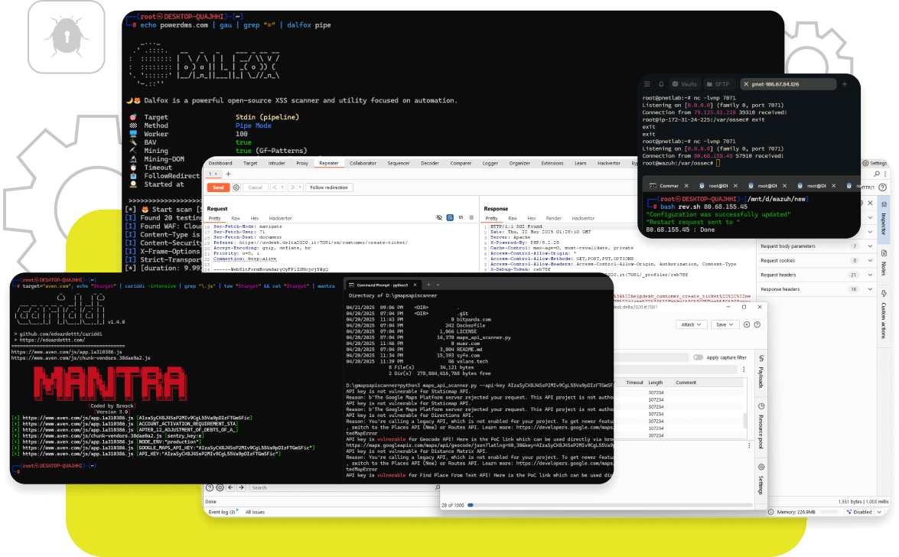Click the circle icon next to Save dropdown
899x557 pixels.
747,324
